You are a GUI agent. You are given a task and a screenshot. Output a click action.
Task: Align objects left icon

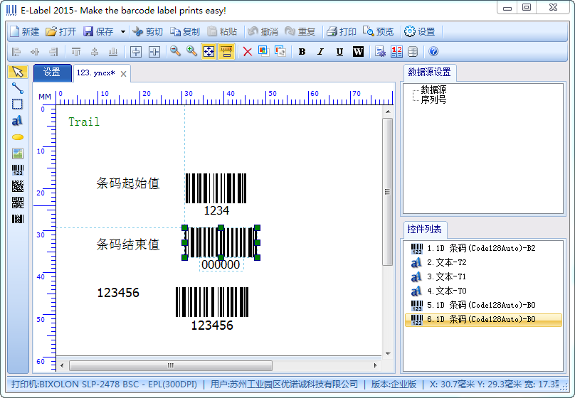16,52
